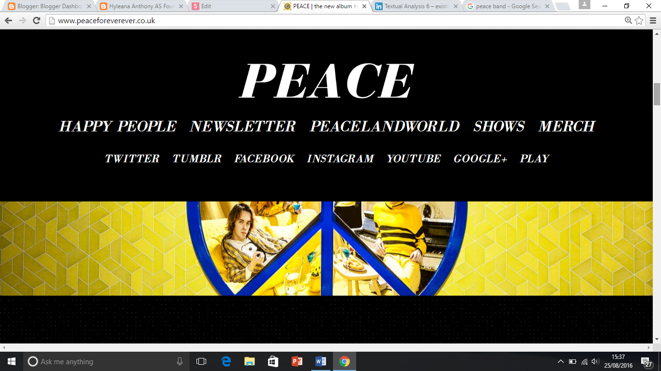
Task: Open zoom indicator icon in address bar
Action: click(x=628, y=20)
